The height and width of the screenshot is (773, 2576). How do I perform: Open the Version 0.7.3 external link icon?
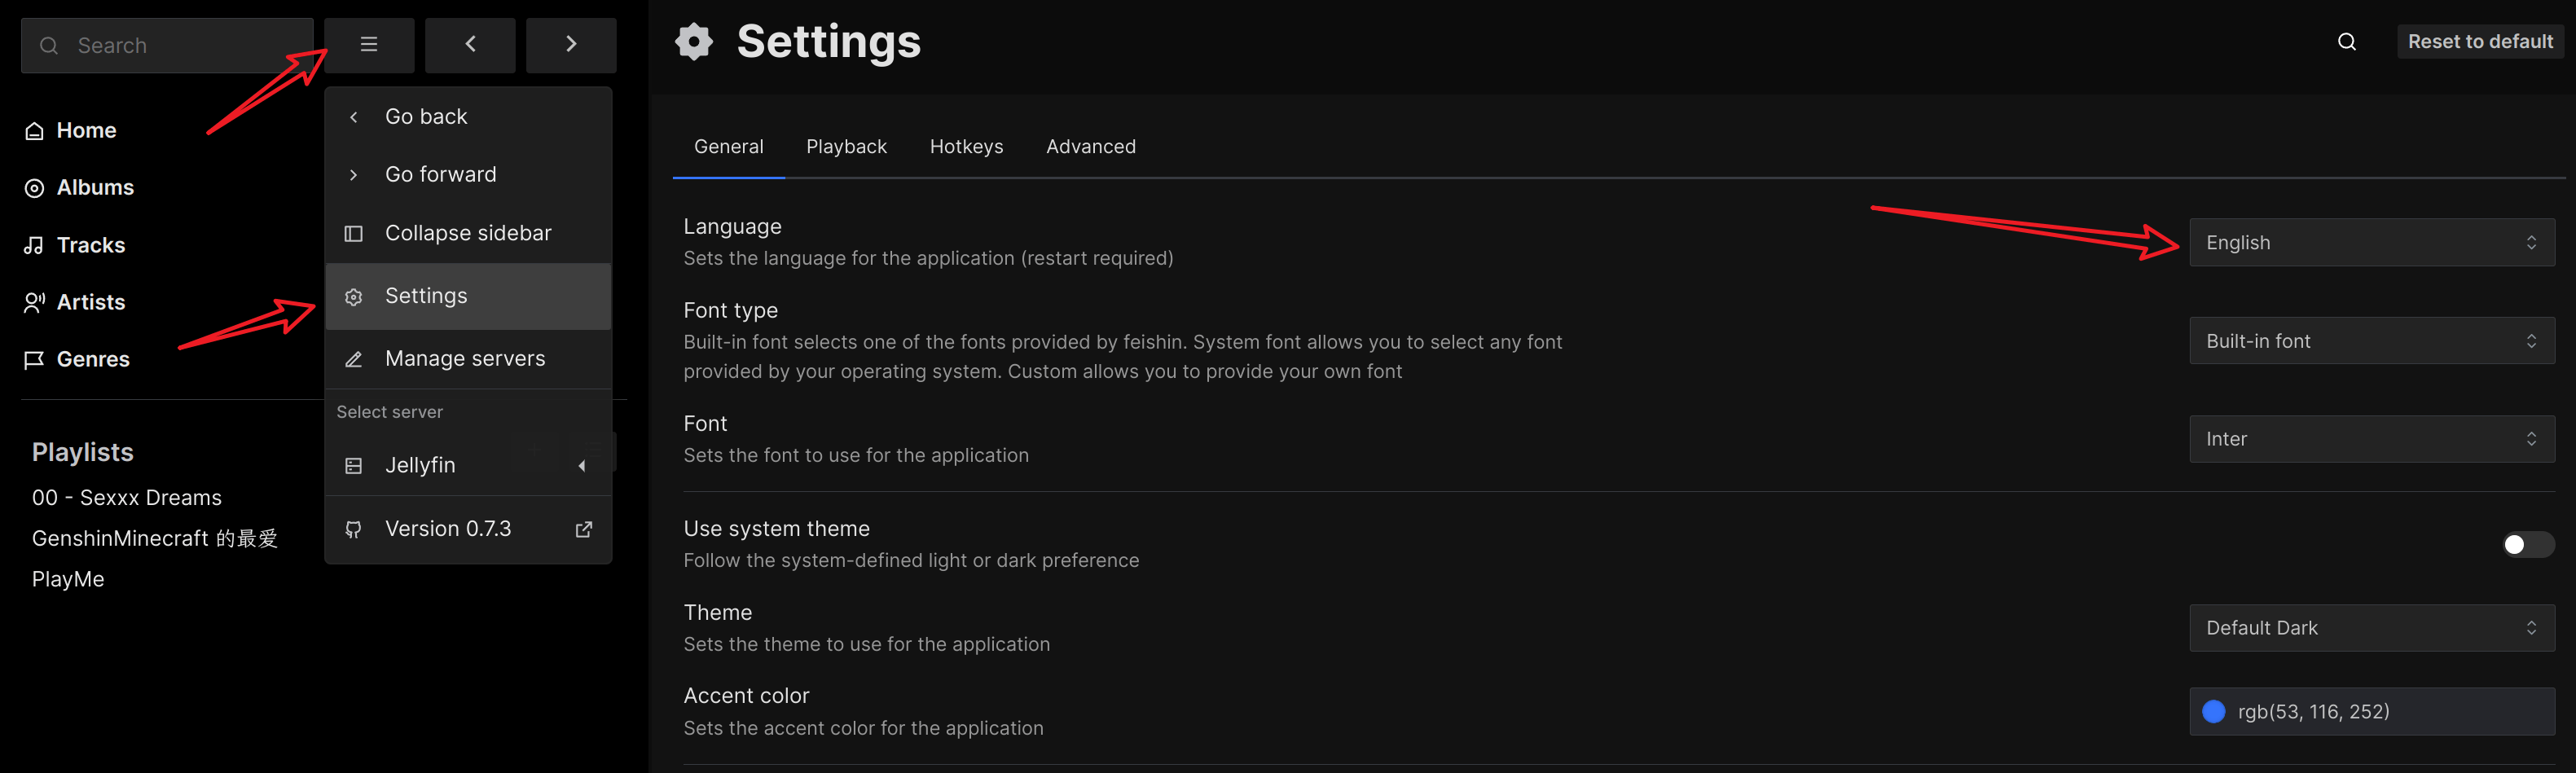click(x=584, y=529)
